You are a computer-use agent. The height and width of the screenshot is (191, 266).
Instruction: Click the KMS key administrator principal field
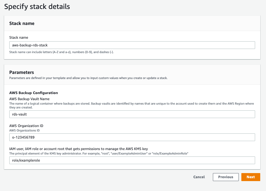coord(132,160)
